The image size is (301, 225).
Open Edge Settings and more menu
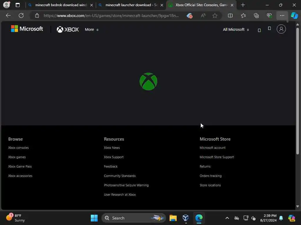click(x=282, y=16)
